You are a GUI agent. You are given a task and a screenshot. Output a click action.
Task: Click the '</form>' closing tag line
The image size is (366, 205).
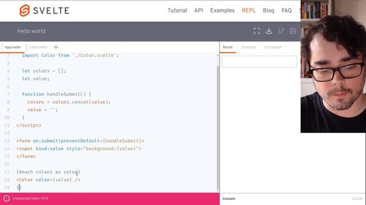click(26, 157)
